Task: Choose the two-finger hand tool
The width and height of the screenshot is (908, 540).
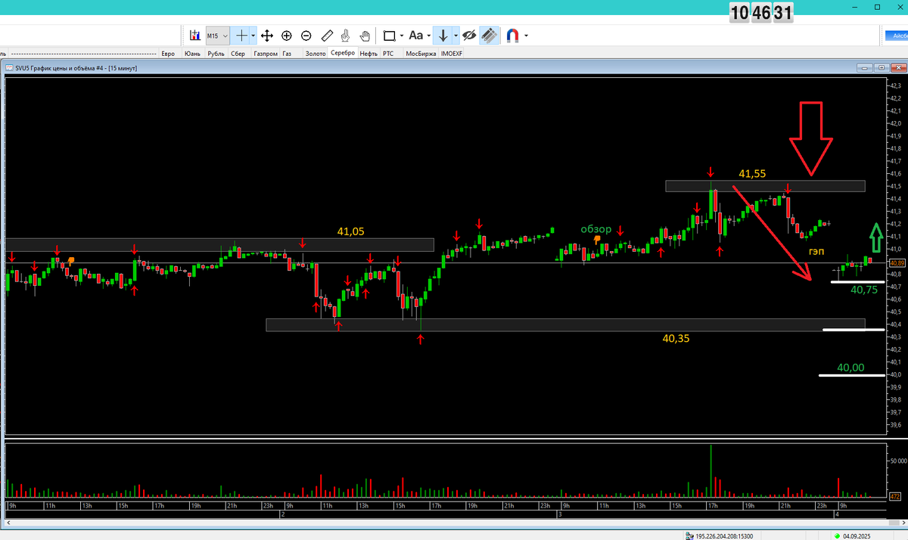Action: pos(346,36)
